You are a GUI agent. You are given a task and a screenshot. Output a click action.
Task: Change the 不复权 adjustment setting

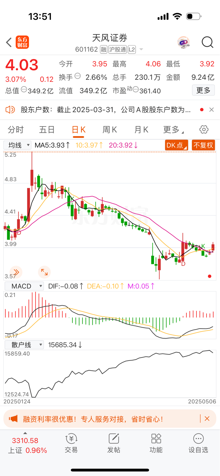click(203, 145)
